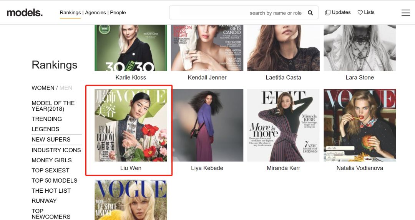Viewport: 415px width, 220px height.
Task: Open the TOP SEXIEST ranking
Action: (x=50, y=170)
